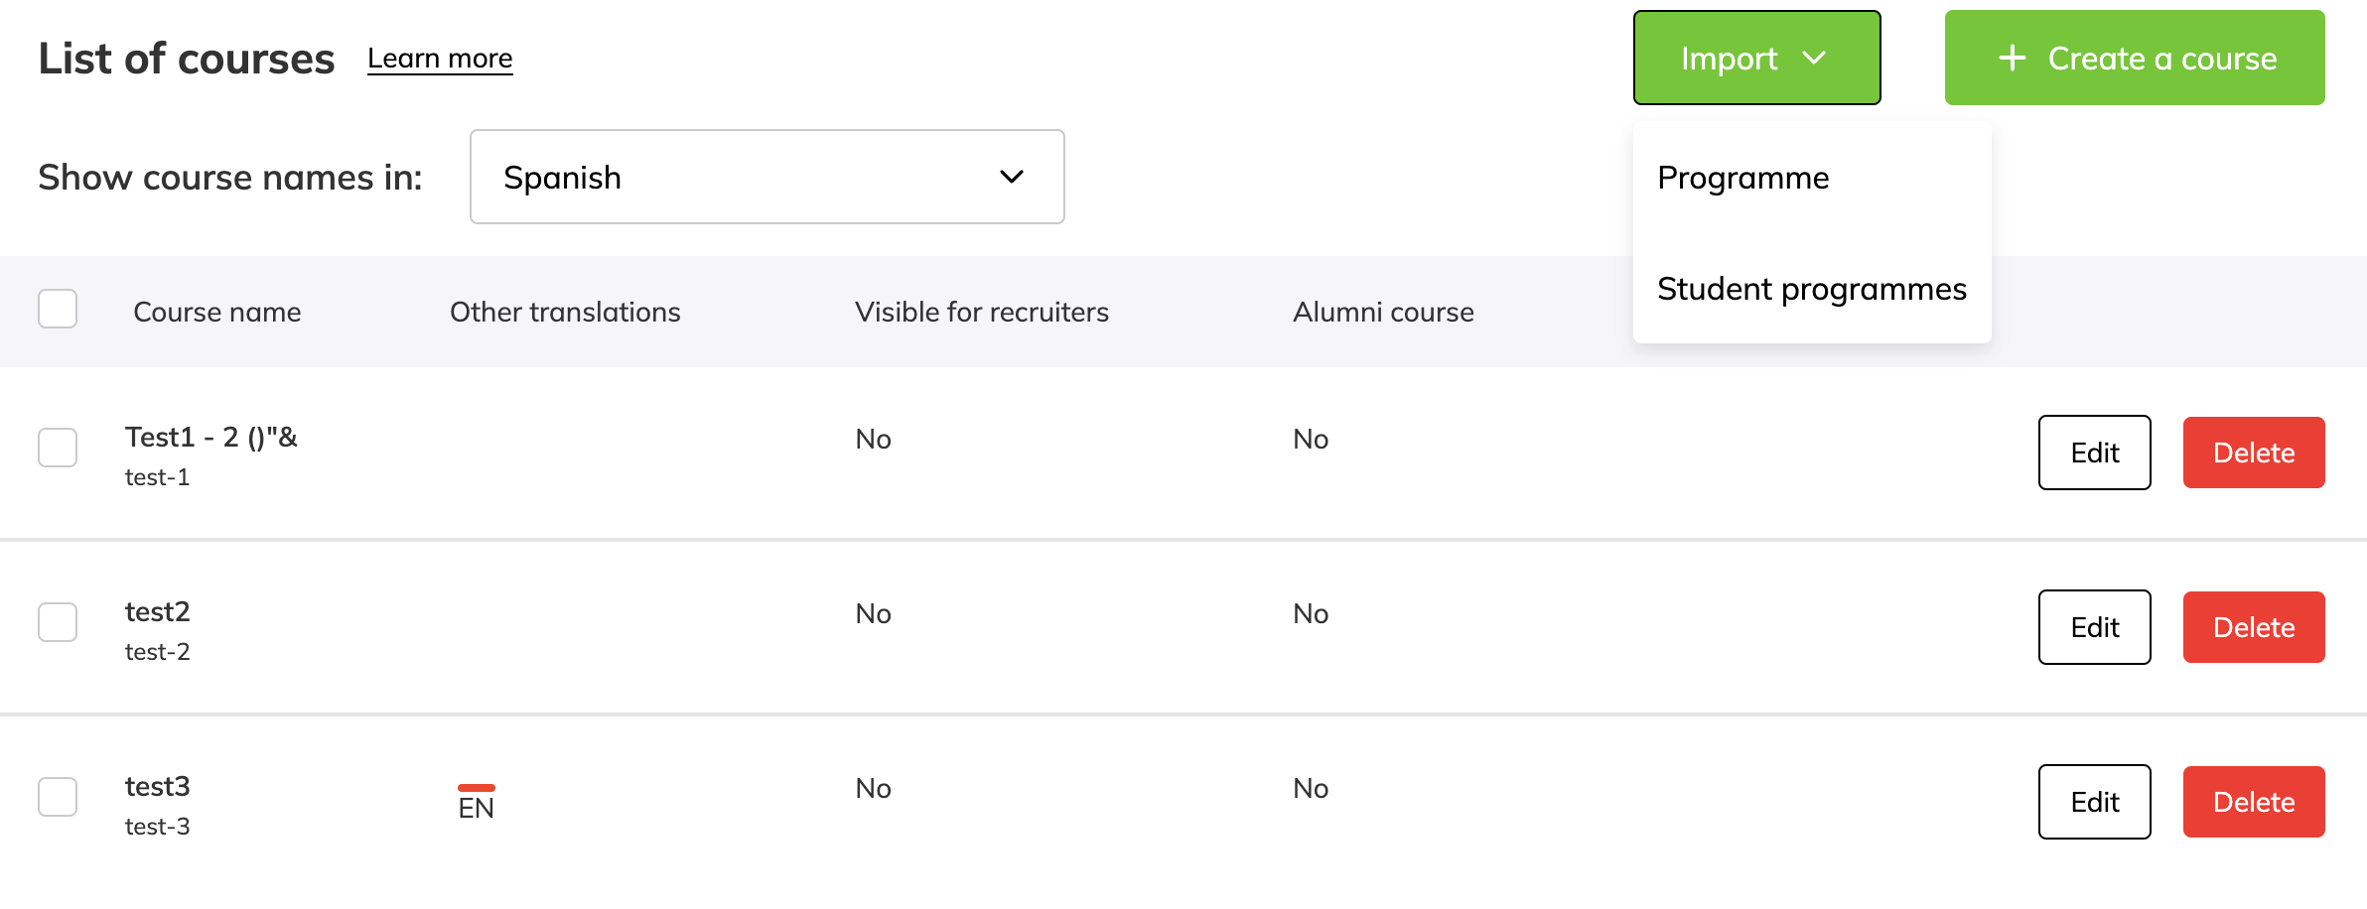This screenshot has width=2367, height=909.
Task: Open the Learn more link
Action: [x=440, y=59]
